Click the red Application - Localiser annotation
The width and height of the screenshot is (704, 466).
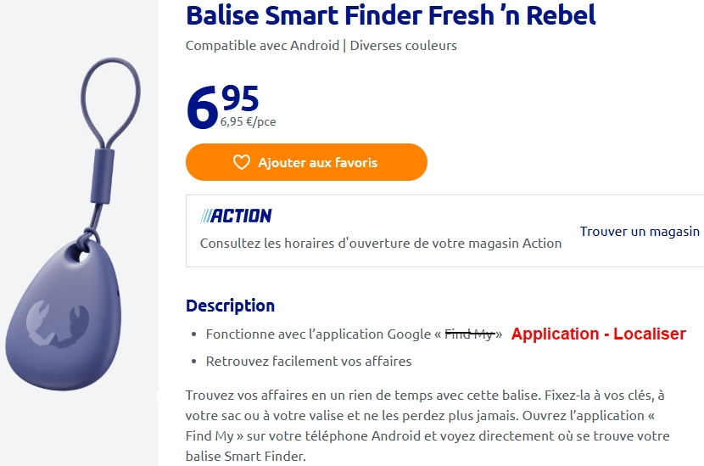[x=598, y=334]
